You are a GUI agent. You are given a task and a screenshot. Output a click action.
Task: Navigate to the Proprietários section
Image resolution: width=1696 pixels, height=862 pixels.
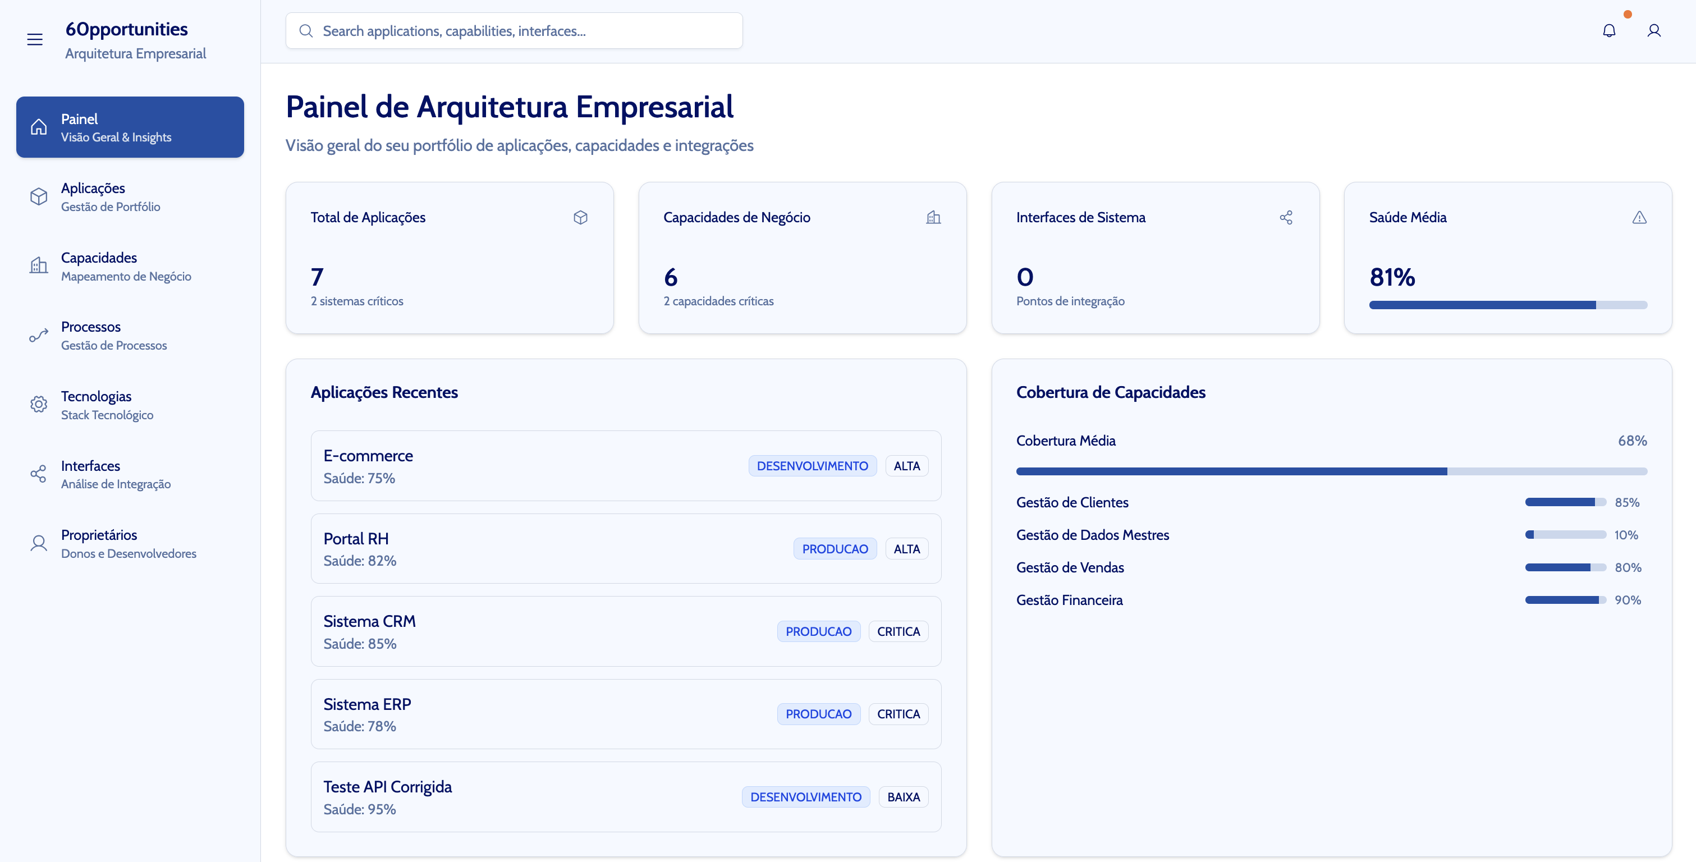pyautogui.click(x=130, y=543)
